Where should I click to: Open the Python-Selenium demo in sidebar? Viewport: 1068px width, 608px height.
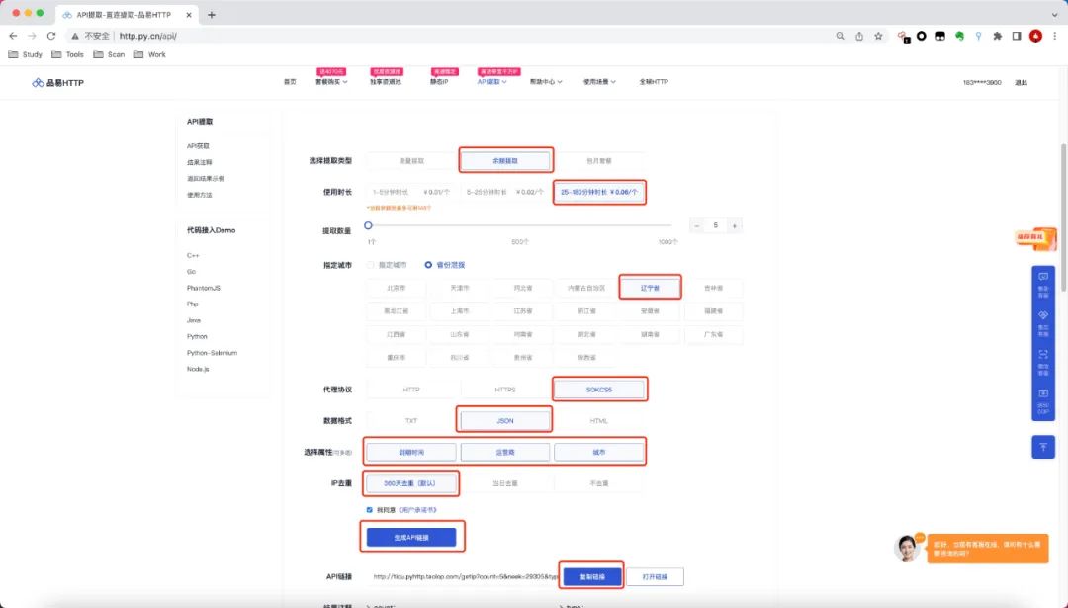pos(212,353)
